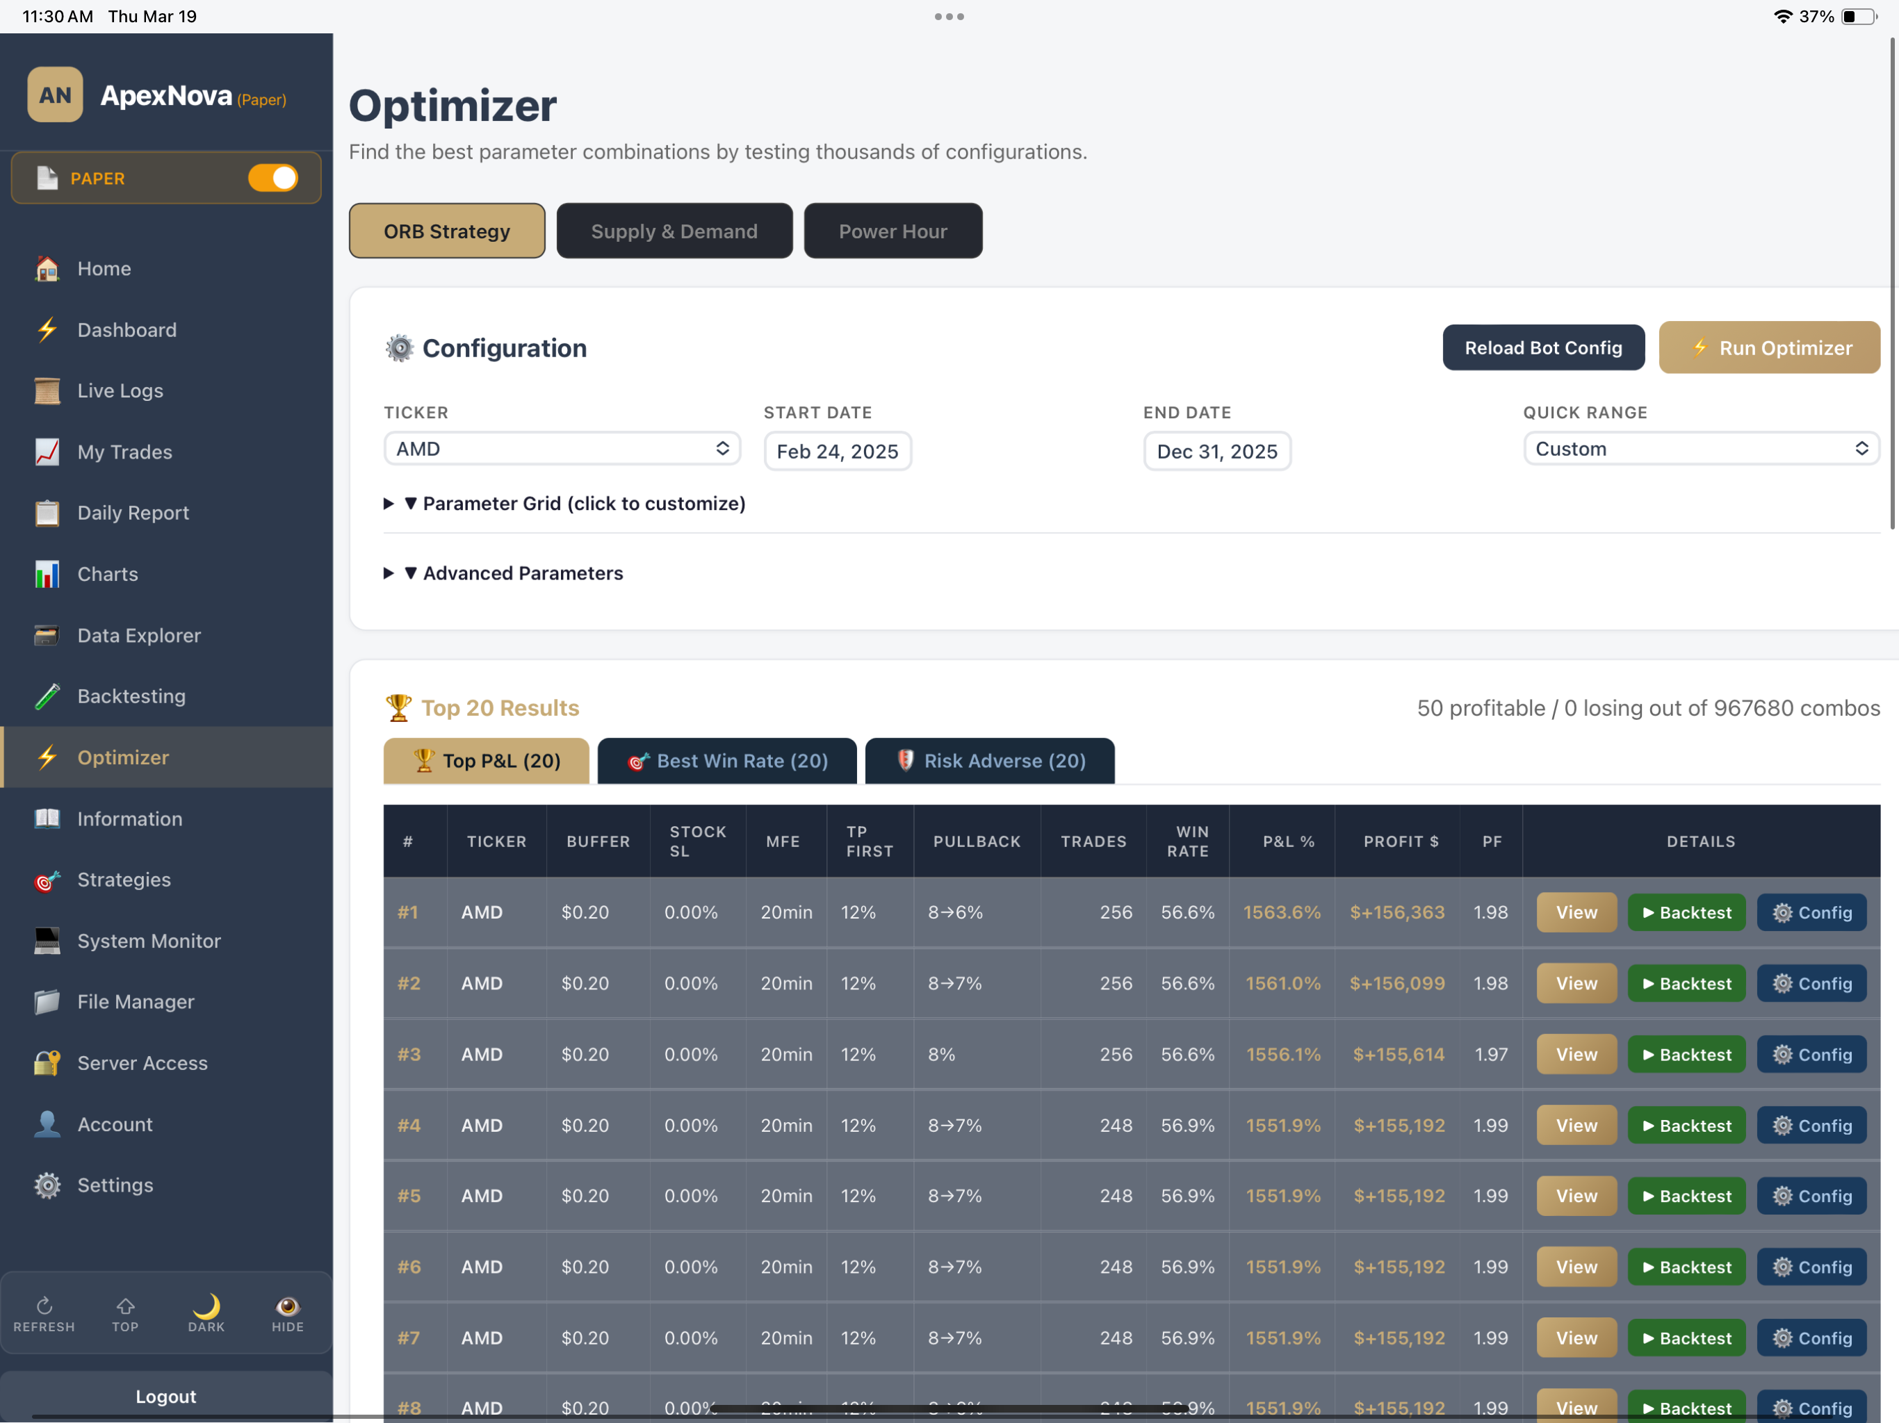
Task: Tap the three-dot multitasking handle at top
Action: pyautogui.click(x=949, y=16)
